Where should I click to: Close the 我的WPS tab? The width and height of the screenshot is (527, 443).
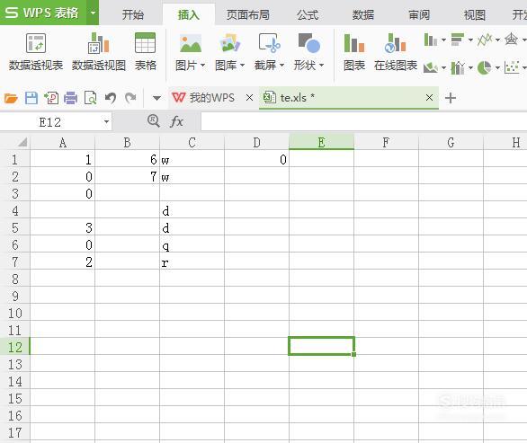point(249,98)
